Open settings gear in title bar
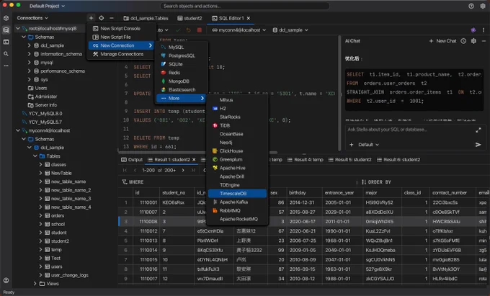 (483, 6)
